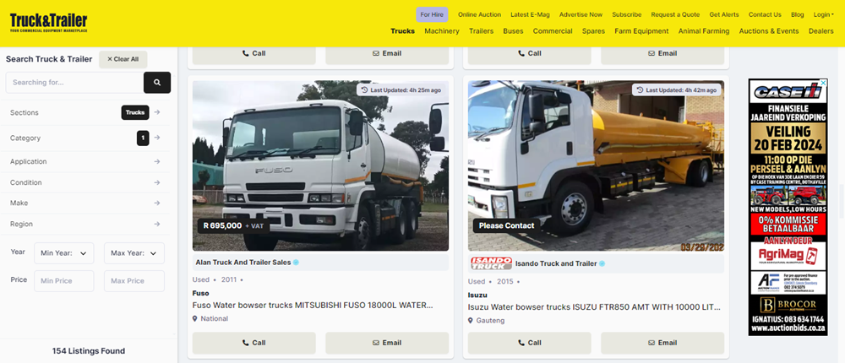Click the Get Alerts link
Image resolution: width=845 pixels, height=363 pixels.
tap(724, 14)
